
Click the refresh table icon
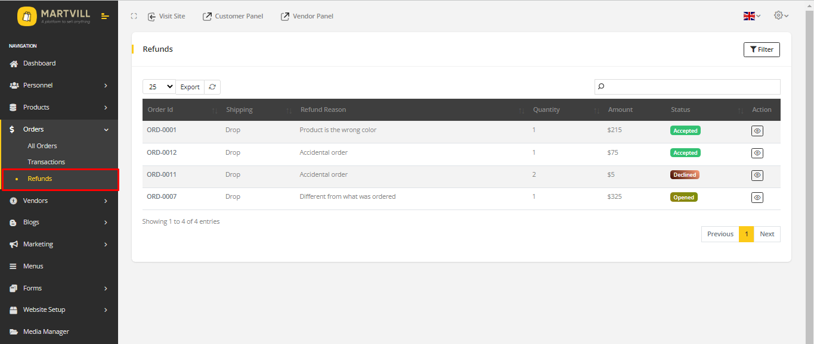[212, 87]
